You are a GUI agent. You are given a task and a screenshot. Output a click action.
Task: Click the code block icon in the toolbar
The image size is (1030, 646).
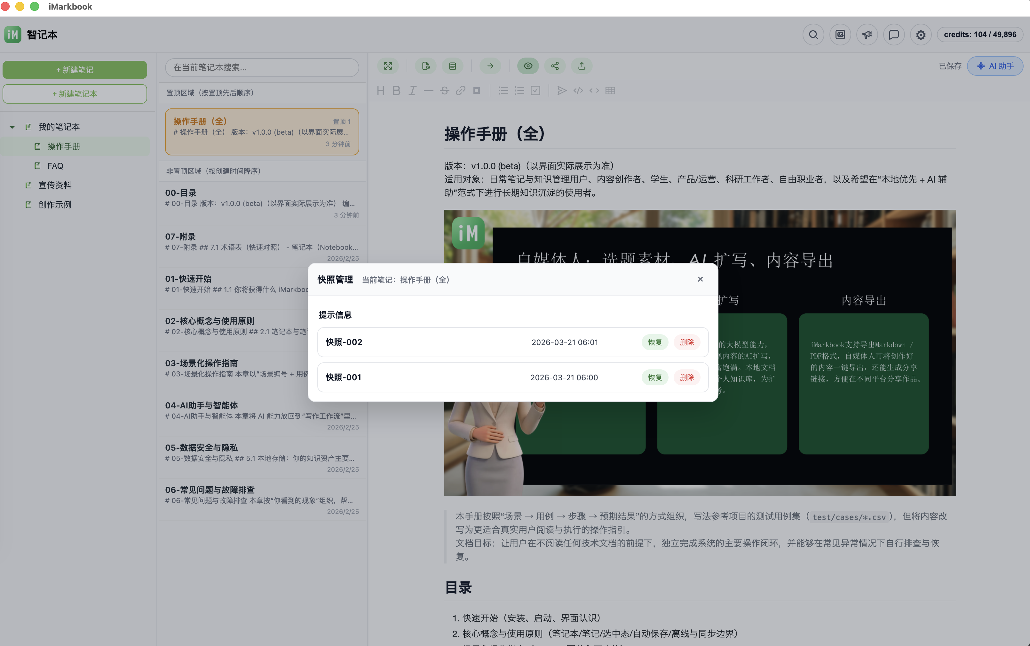coord(578,90)
